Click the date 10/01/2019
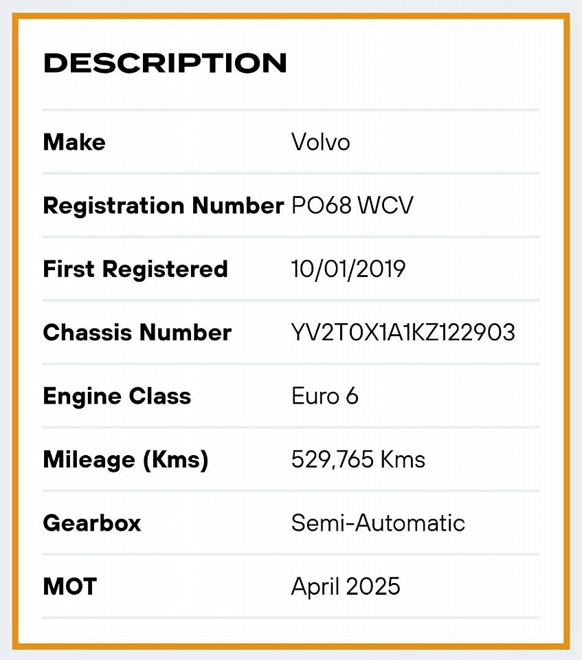This screenshot has height=660, width=582. (x=348, y=269)
